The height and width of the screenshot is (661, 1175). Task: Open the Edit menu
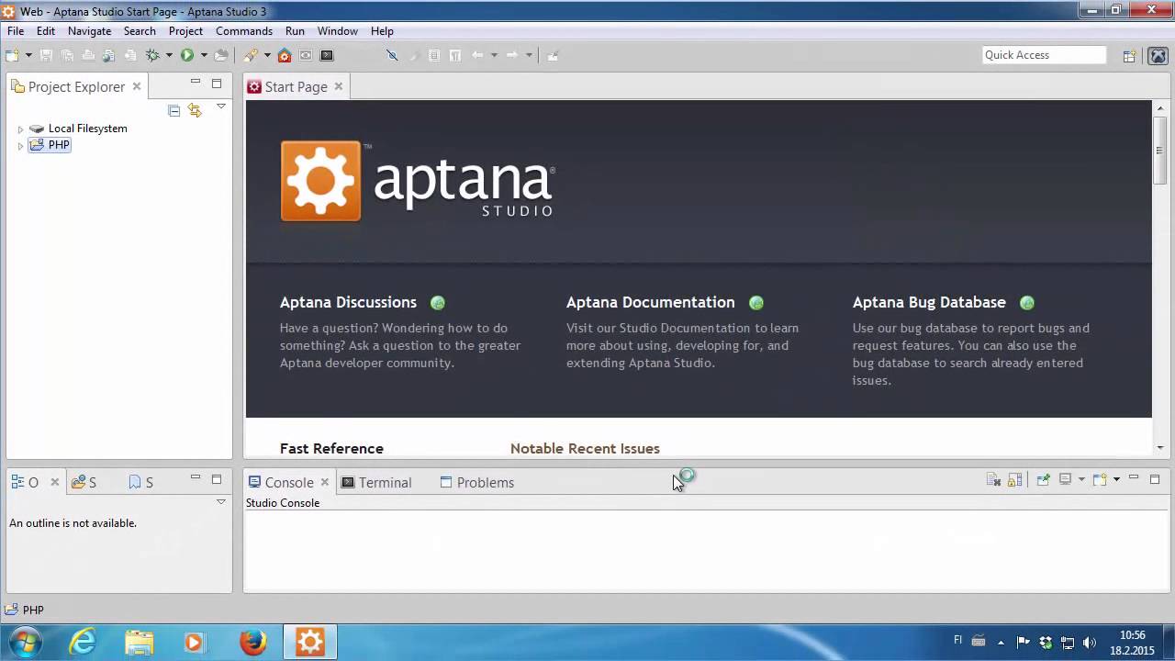pyautogui.click(x=46, y=31)
